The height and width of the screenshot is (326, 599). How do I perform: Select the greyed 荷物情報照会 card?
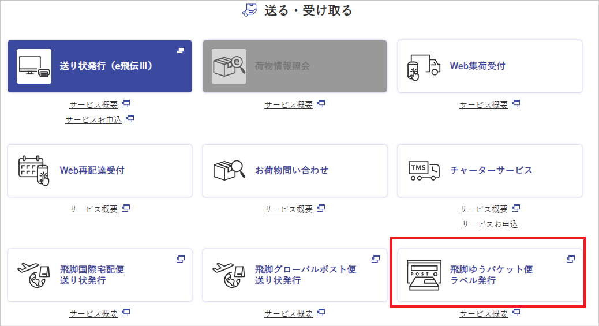pyautogui.click(x=294, y=66)
